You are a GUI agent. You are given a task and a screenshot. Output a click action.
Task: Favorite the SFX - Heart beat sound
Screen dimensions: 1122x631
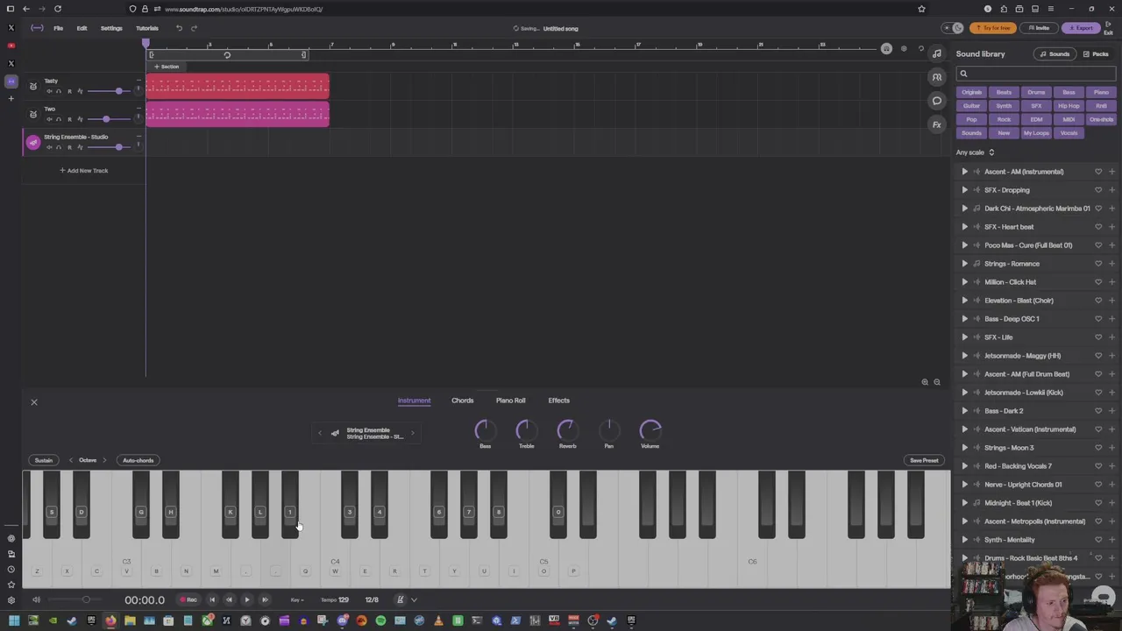pyautogui.click(x=1098, y=226)
